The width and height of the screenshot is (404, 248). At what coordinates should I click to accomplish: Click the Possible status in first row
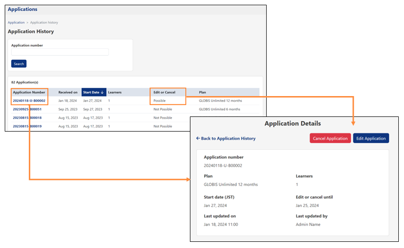point(160,101)
